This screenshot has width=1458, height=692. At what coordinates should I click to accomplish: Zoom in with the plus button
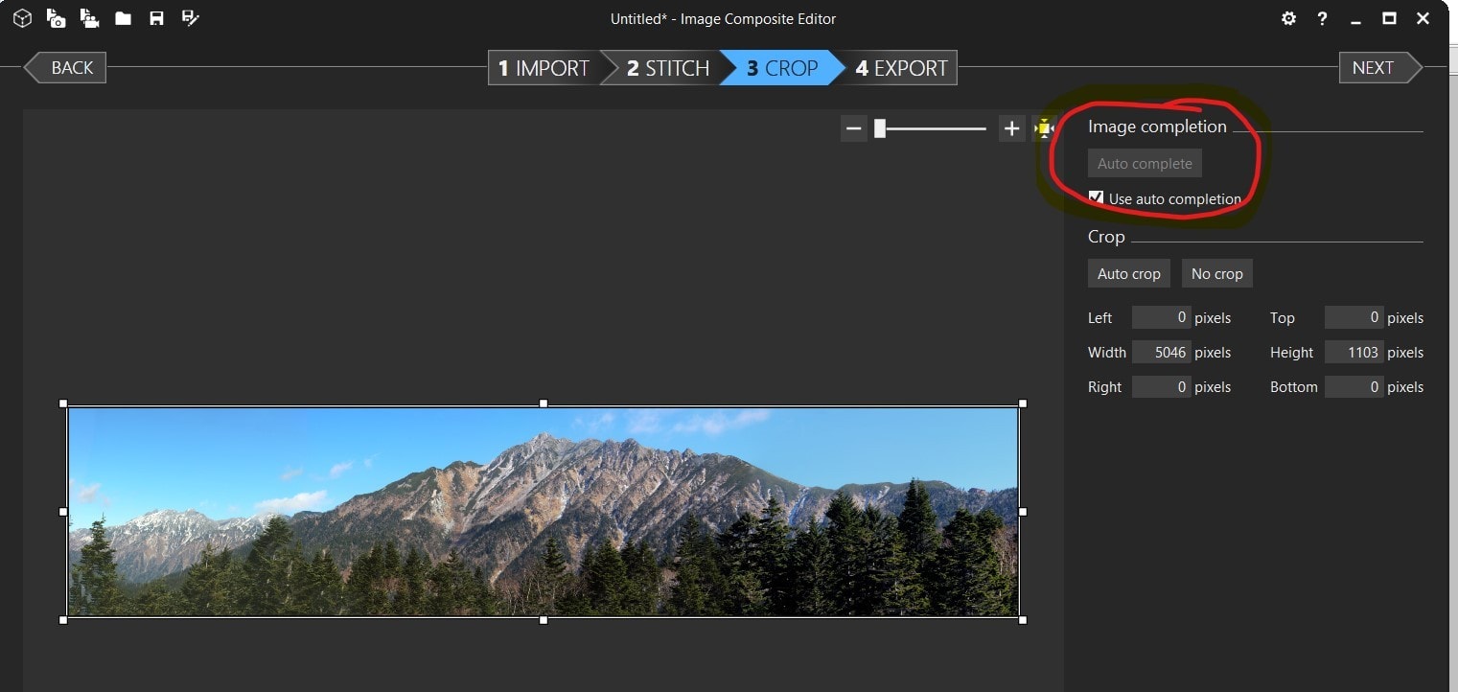coord(1012,128)
